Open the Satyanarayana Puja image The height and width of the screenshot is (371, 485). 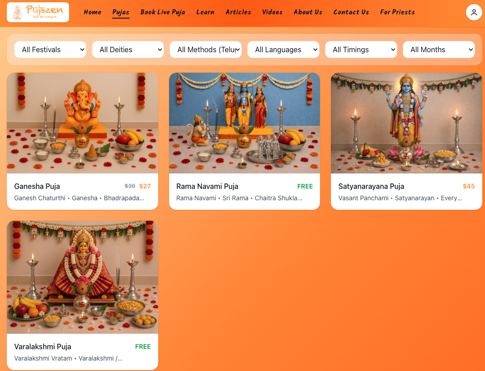pyautogui.click(x=406, y=123)
